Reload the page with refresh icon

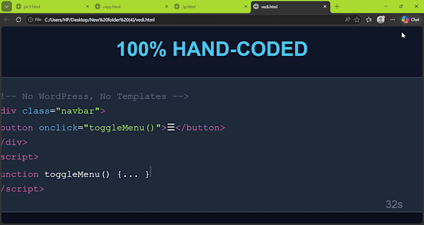pyautogui.click(x=18, y=20)
